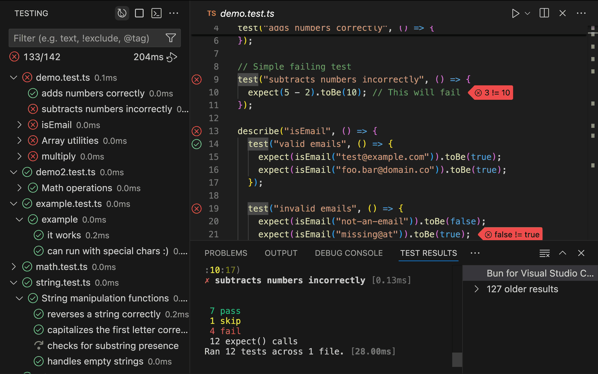The height and width of the screenshot is (374, 598).
Task: Run demo.test.ts with the play icon
Action: tap(515, 13)
